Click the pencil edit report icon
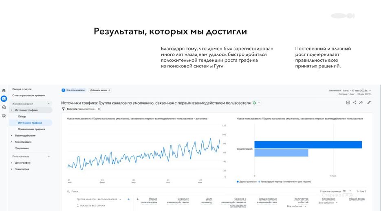Image resolution: width=381 pixels, height=211 pixels. (x=369, y=102)
